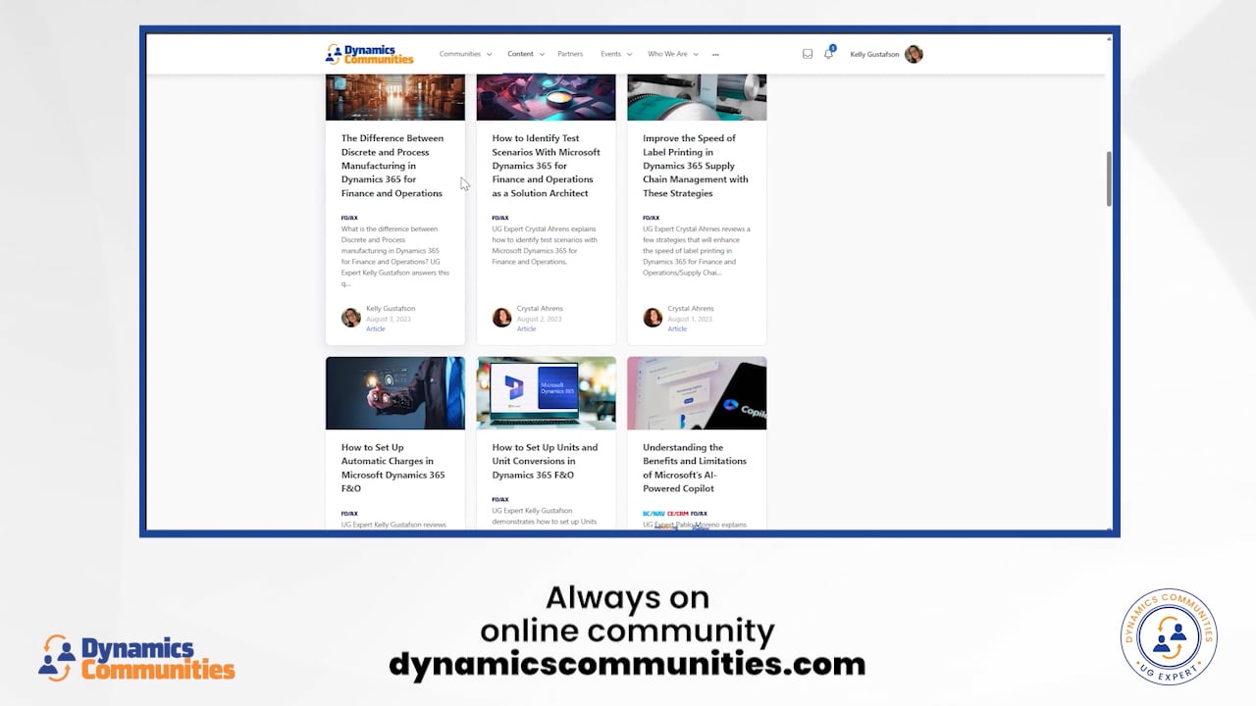
Task: Click the BC/NAV tag under the Copilot article
Action: 652,513
